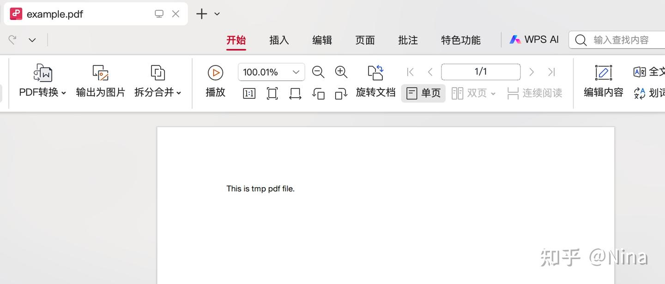Select 单页 single page view
The width and height of the screenshot is (665, 284).
(423, 93)
